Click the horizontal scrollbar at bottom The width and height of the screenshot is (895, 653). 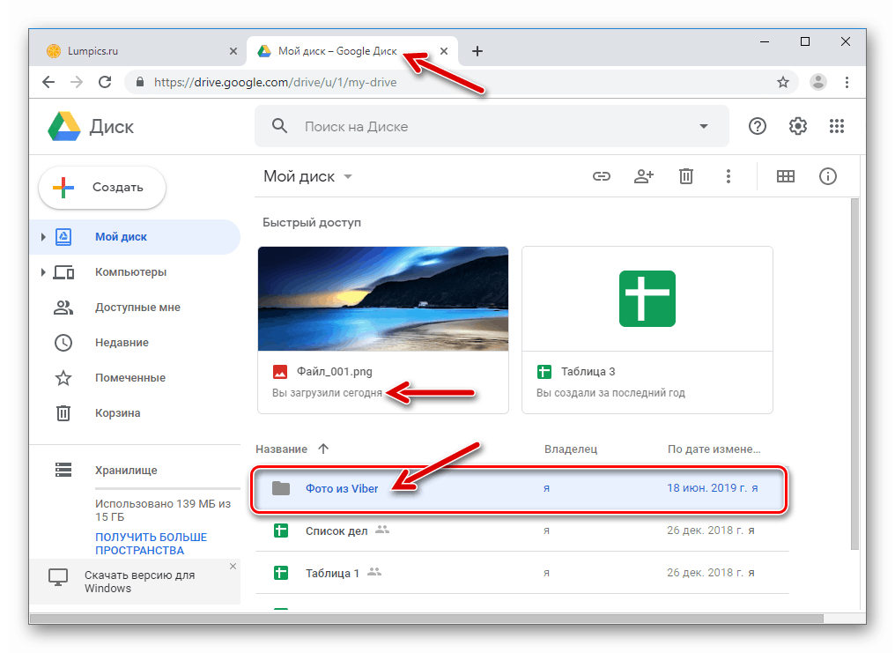[x=426, y=619]
